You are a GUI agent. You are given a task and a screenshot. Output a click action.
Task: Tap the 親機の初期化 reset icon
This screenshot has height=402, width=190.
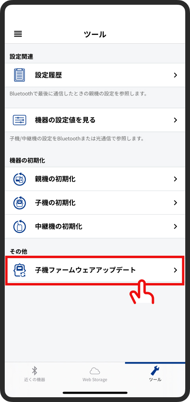(x=19, y=179)
